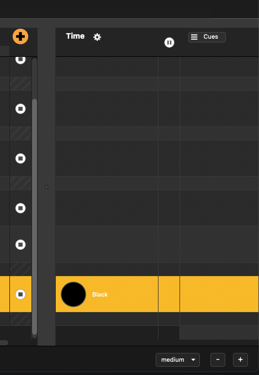Stop the row directly above the yellow row
The width and height of the screenshot is (259, 375).
(20, 245)
